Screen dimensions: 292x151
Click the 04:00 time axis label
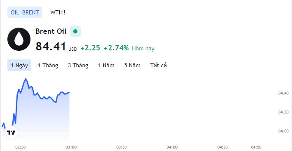pyautogui.click(x=172, y=147)
